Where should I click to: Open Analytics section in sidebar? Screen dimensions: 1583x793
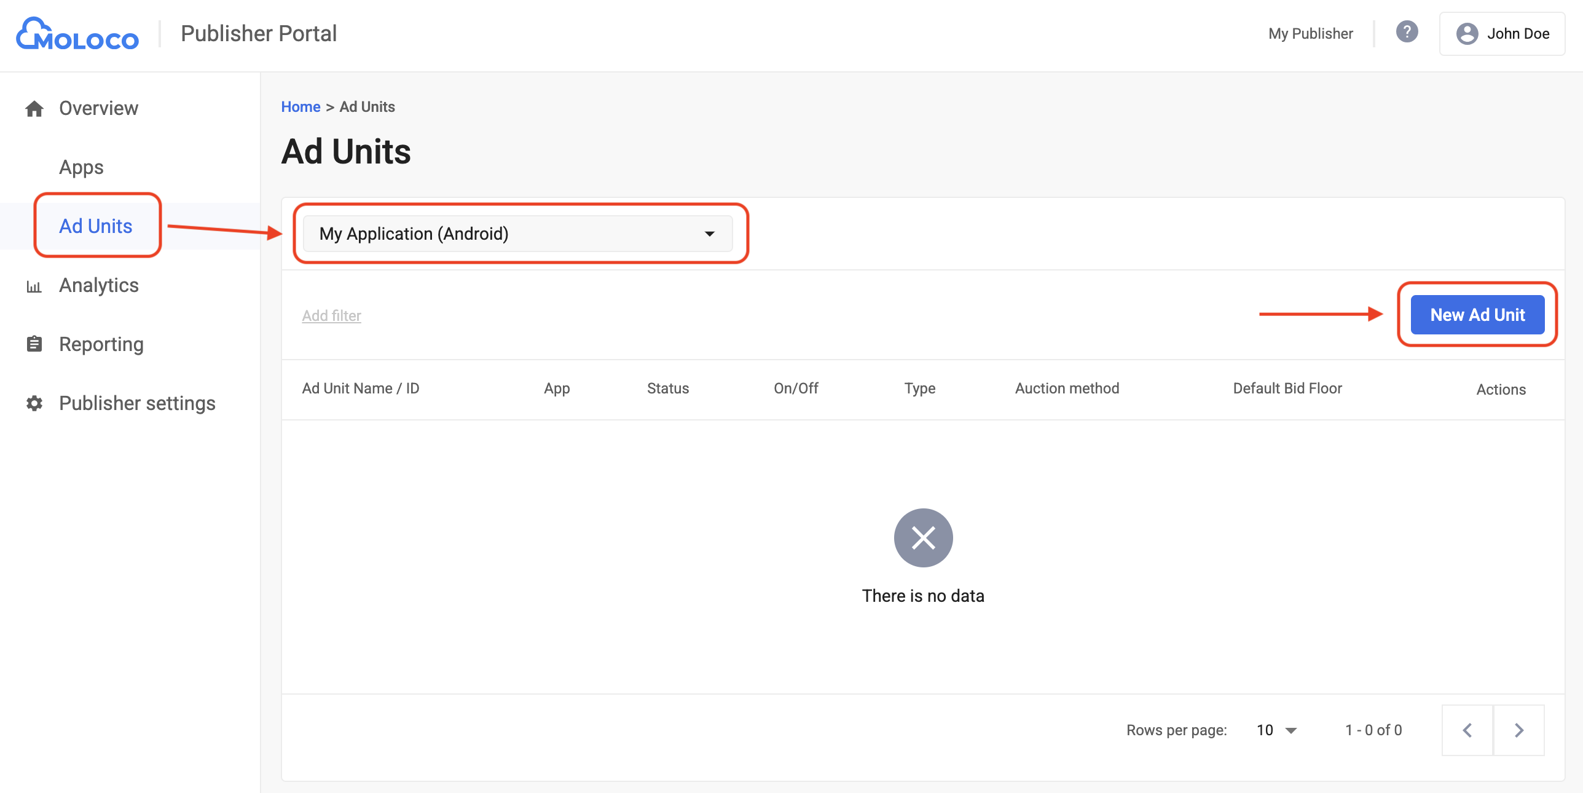tap(99, 285)
